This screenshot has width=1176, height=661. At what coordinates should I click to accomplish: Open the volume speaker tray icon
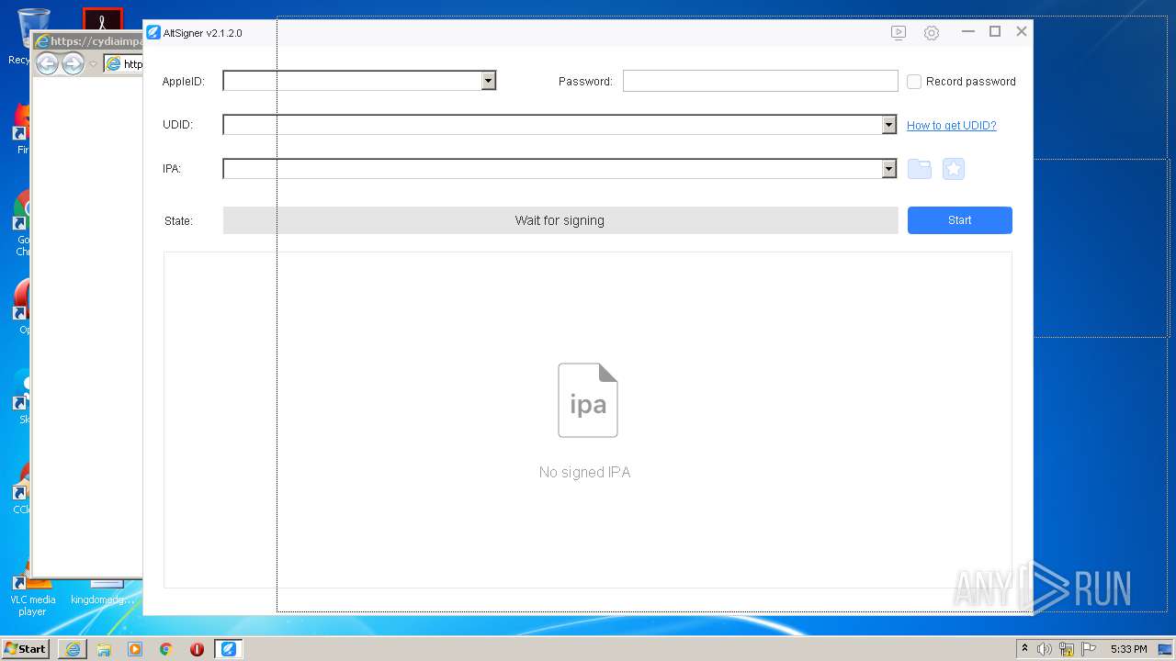pos(1045,649)
